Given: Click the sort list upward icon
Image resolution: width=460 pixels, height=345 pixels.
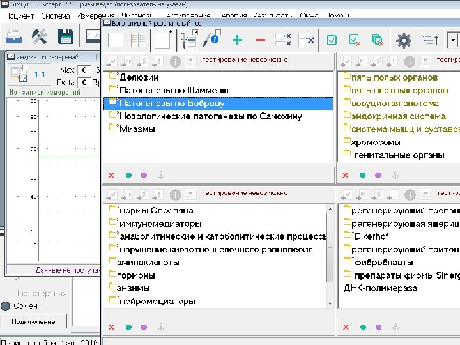Looking at the screenshot, I should [431, 40].
